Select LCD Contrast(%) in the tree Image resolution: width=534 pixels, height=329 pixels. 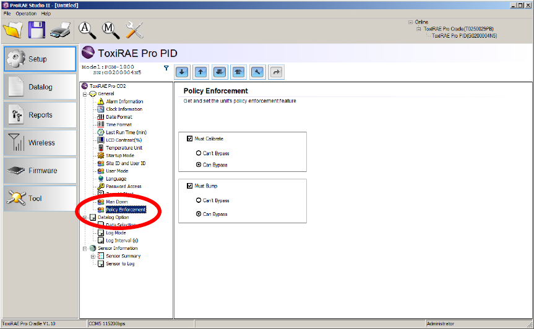coord(124,140)
